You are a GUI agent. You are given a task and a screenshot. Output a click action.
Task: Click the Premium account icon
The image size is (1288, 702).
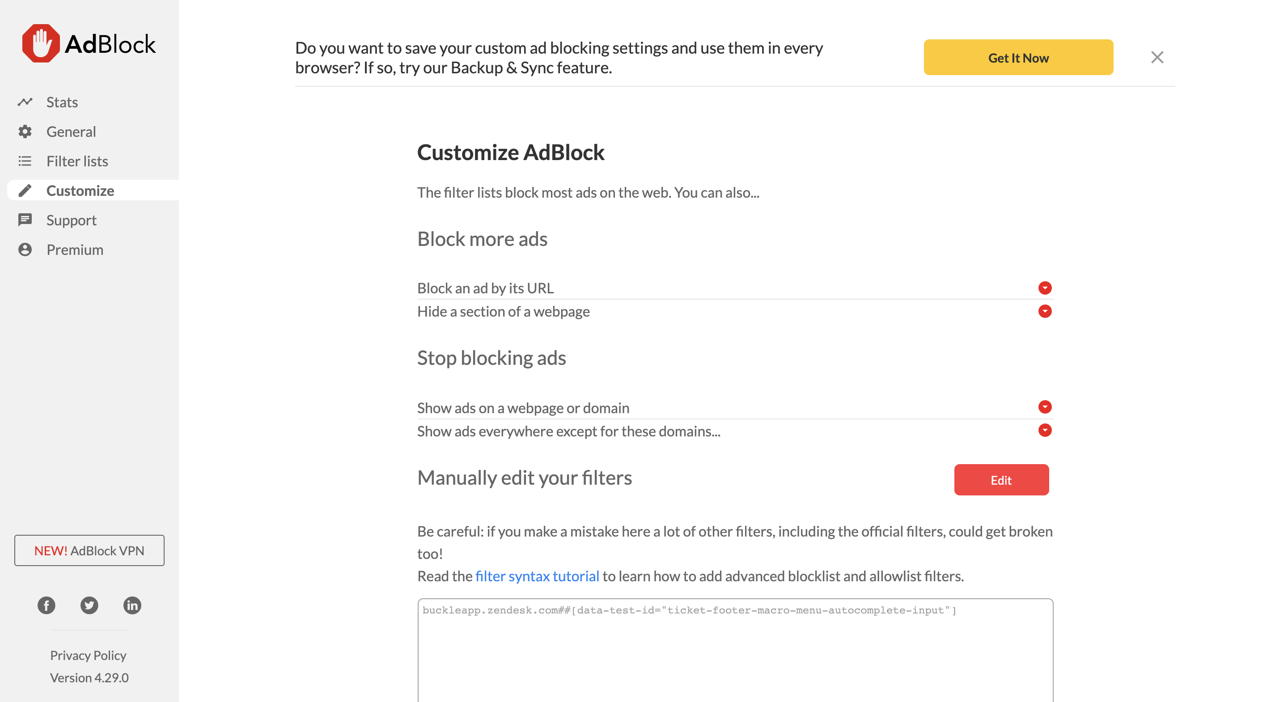[25, 250]
